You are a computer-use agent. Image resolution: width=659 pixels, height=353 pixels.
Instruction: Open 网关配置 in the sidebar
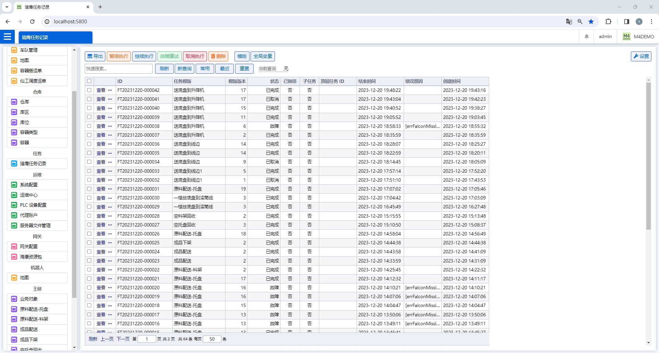(x=37, y=246)
